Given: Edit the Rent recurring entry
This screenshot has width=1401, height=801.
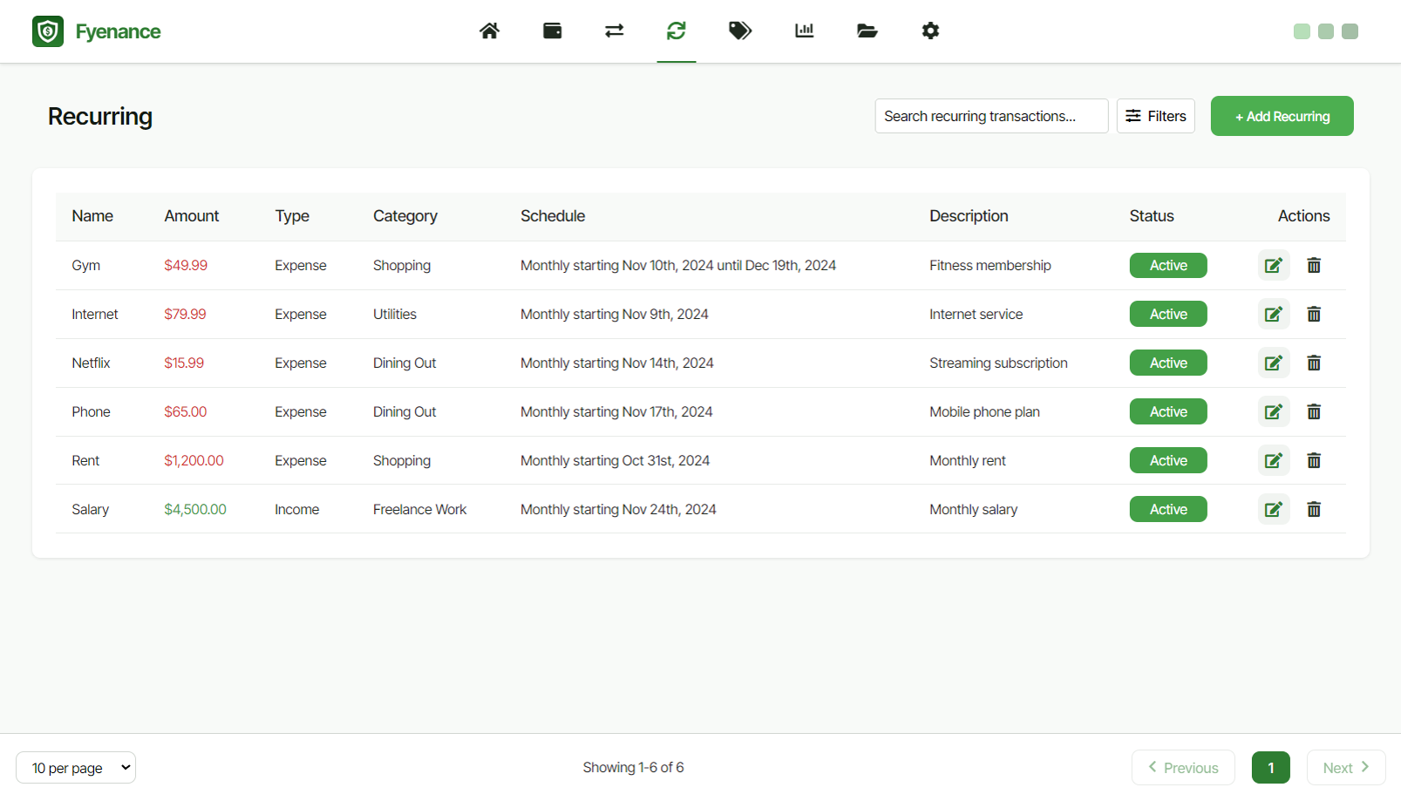Looking at the screenshot, I should click(x=1273, y=460).
